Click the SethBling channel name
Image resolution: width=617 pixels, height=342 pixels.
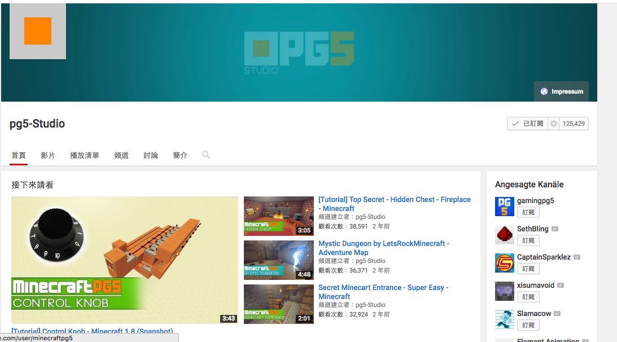pyautogui.click(x=532, y=229)
